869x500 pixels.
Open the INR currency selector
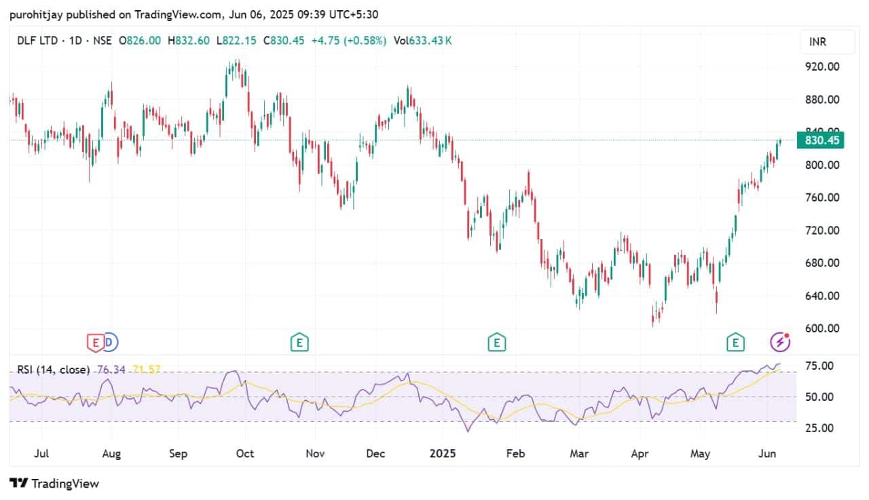coord(827,42)
